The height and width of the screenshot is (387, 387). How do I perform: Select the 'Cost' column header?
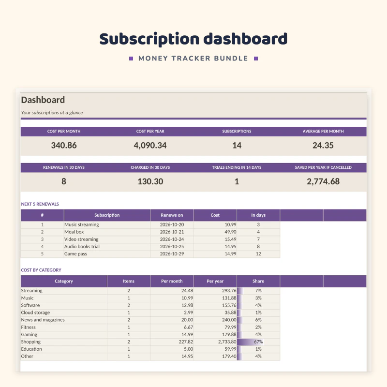point(215,215)
